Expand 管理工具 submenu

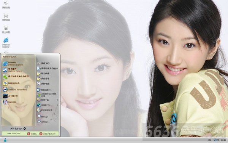tap(47, 100)
